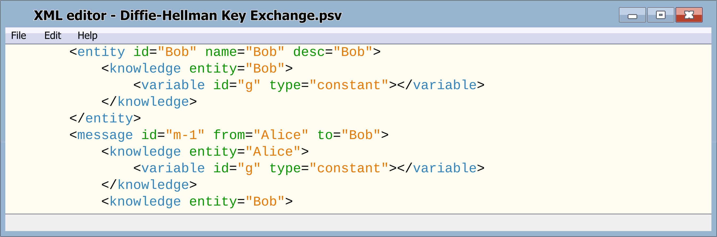717x237 pixels.
Task: Click the last knowledge entity="Bob" line
Action: click(197, 202)
